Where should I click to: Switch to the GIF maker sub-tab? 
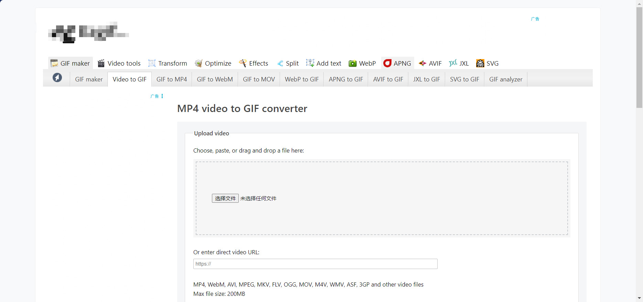89,79
